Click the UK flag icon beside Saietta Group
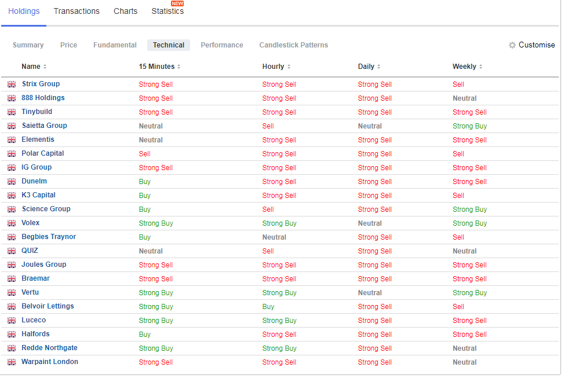The height and width of the screenshot is (382, 568). click(x=12, y=126)
